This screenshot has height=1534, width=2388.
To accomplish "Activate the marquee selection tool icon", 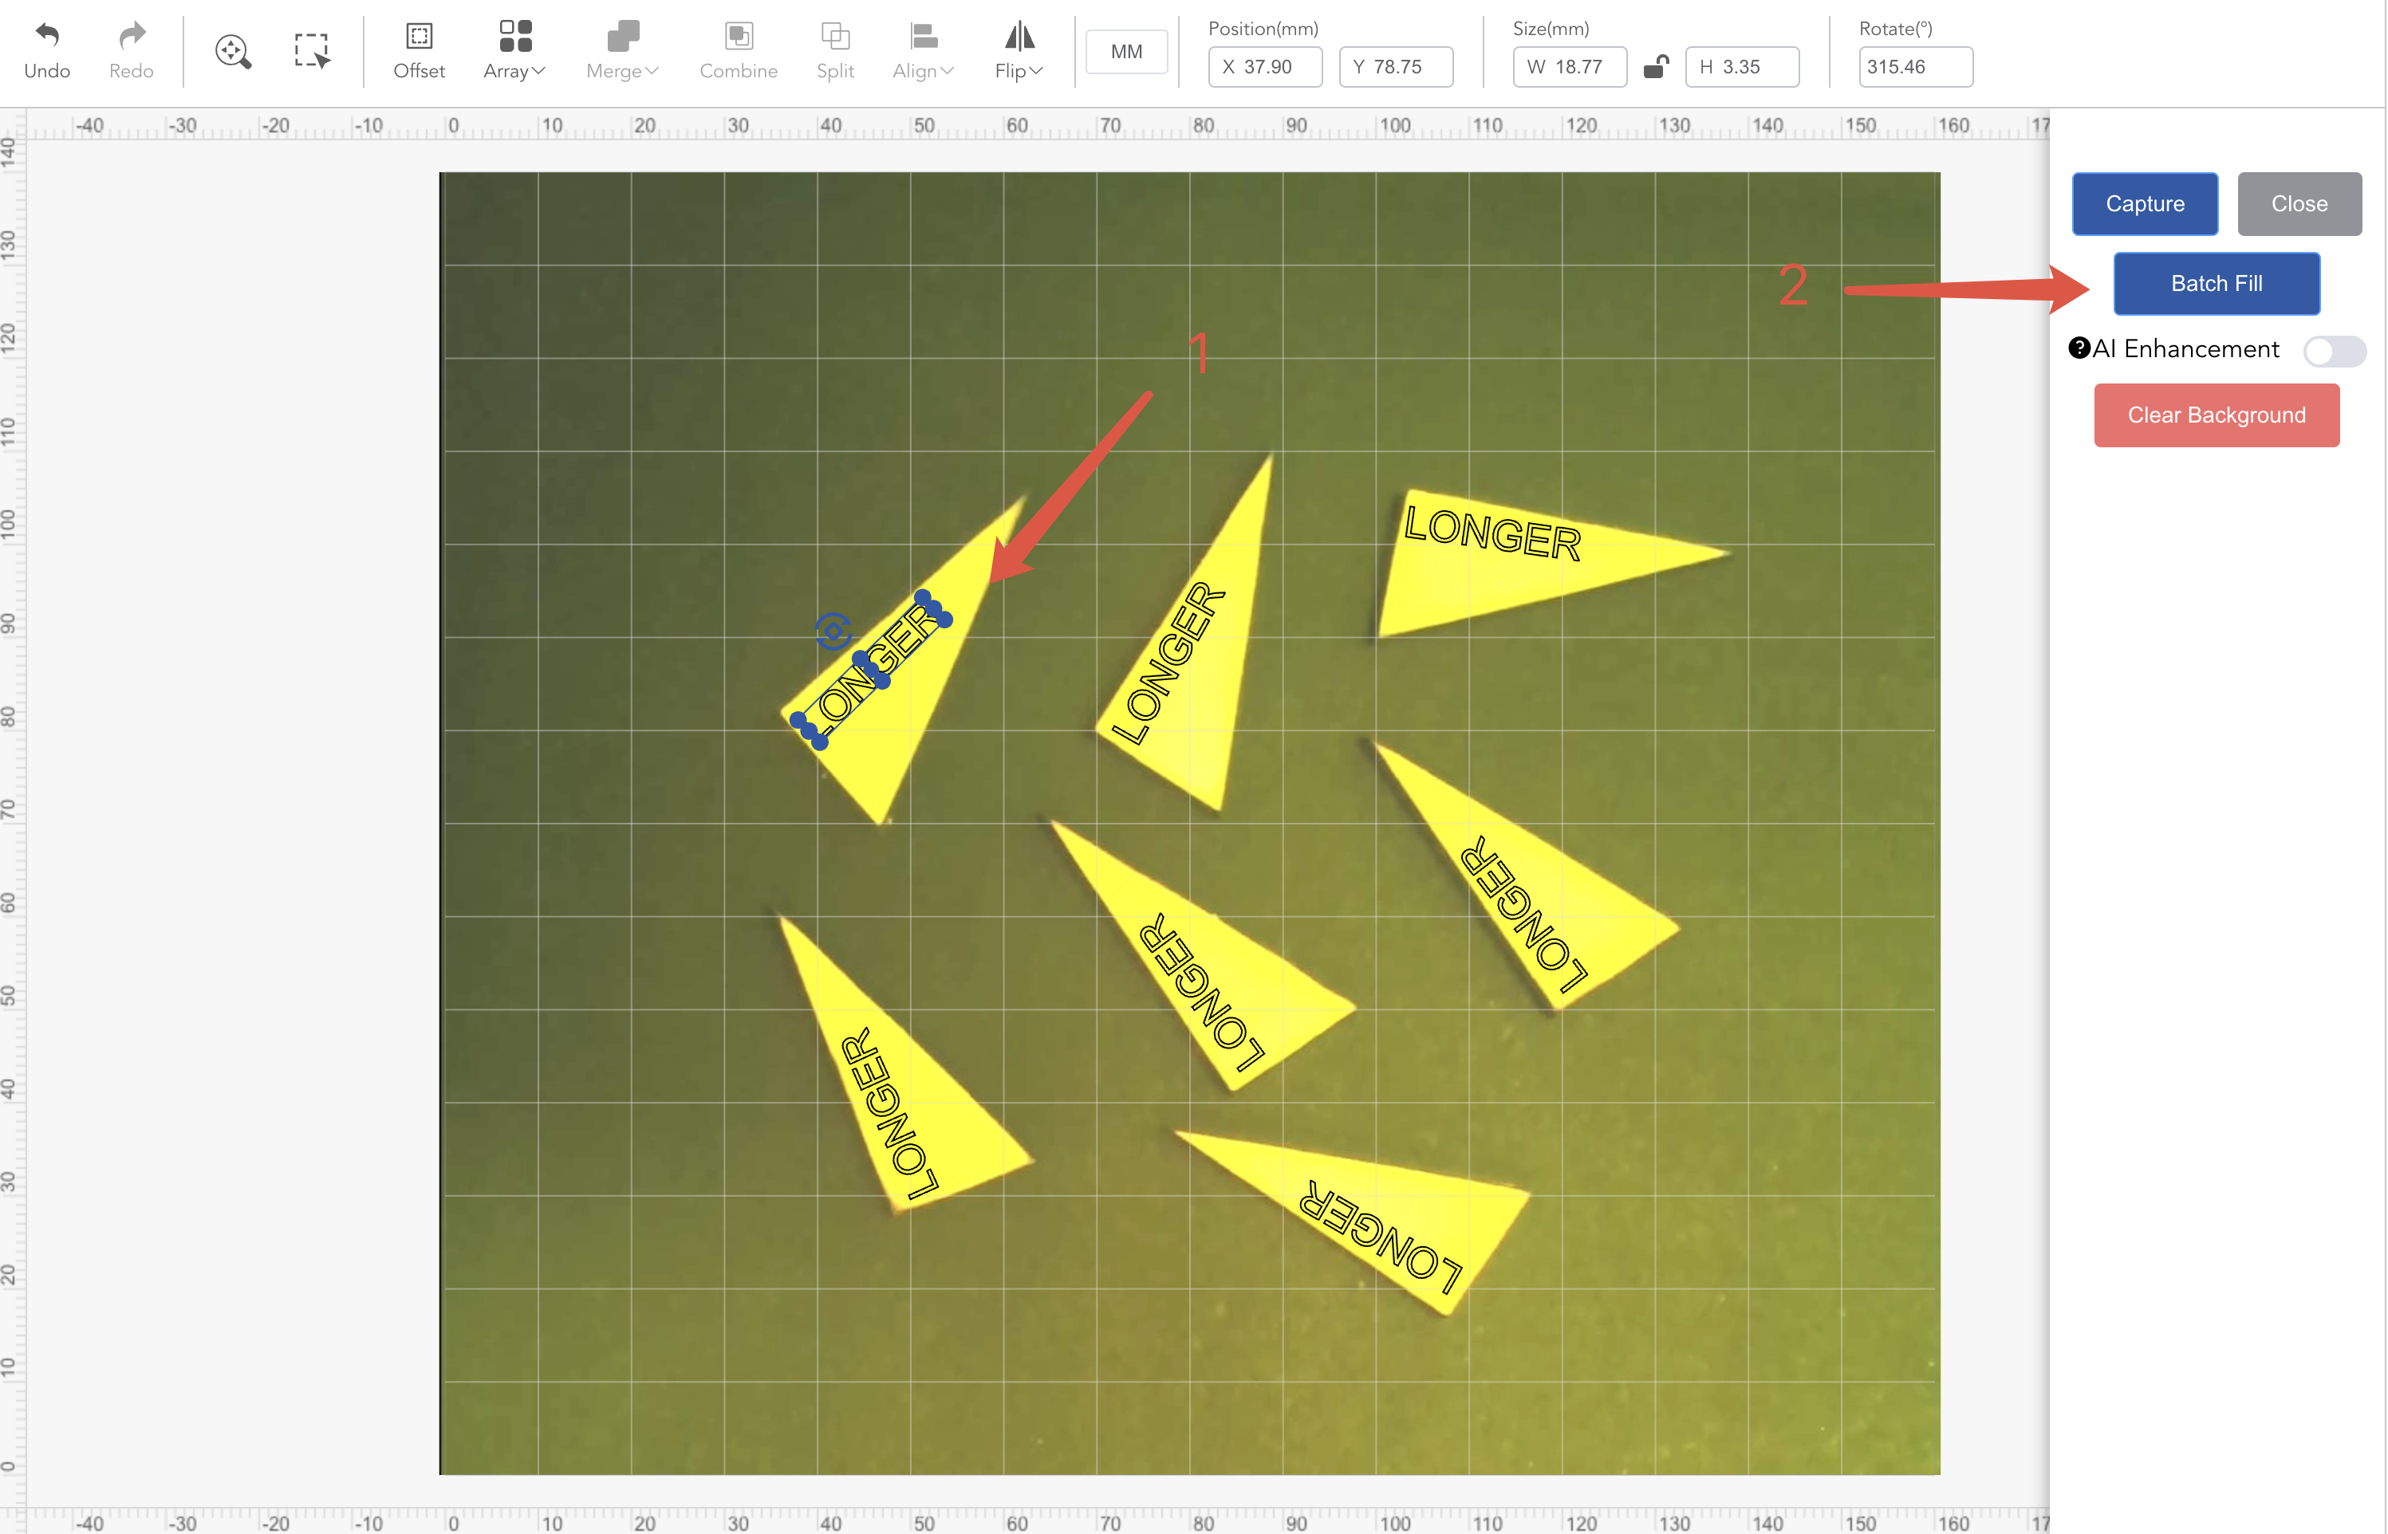I will click(x=312, y=51).
